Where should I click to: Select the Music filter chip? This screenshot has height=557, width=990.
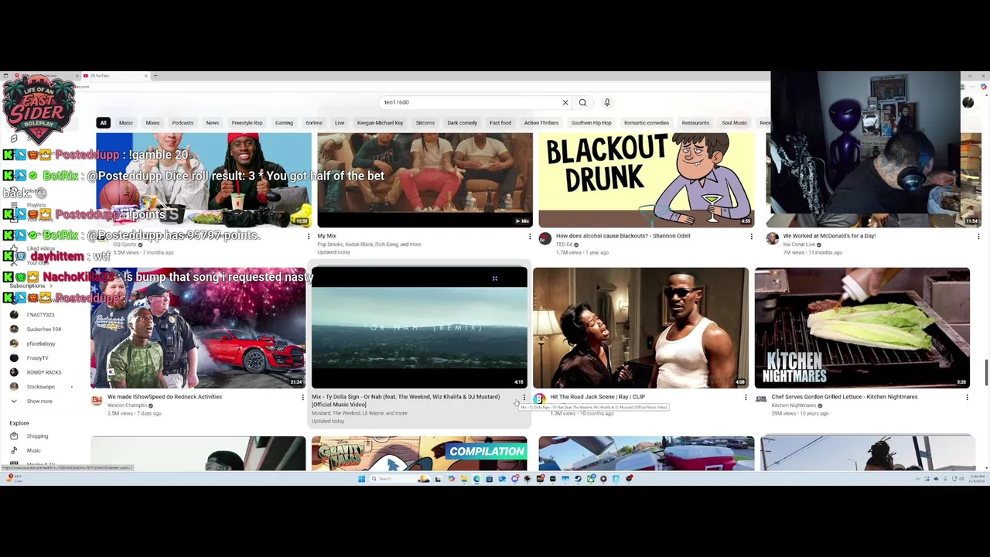coord(126,123)
